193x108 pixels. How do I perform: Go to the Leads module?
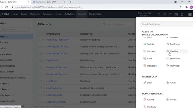pyautogui.click(x=24, y=14)
